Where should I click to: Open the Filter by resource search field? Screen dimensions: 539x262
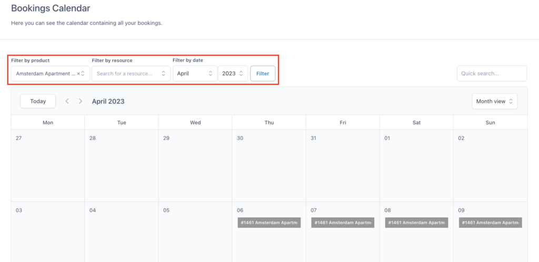point(131,74)
